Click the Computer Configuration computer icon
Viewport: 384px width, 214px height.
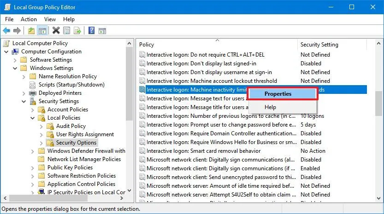(15, 52)
